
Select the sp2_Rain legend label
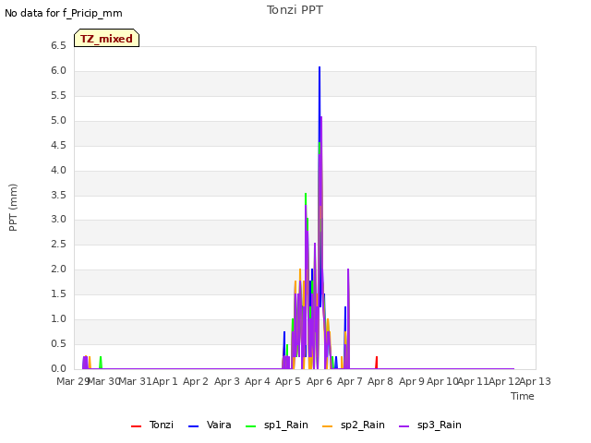click(x=363, y=425)
